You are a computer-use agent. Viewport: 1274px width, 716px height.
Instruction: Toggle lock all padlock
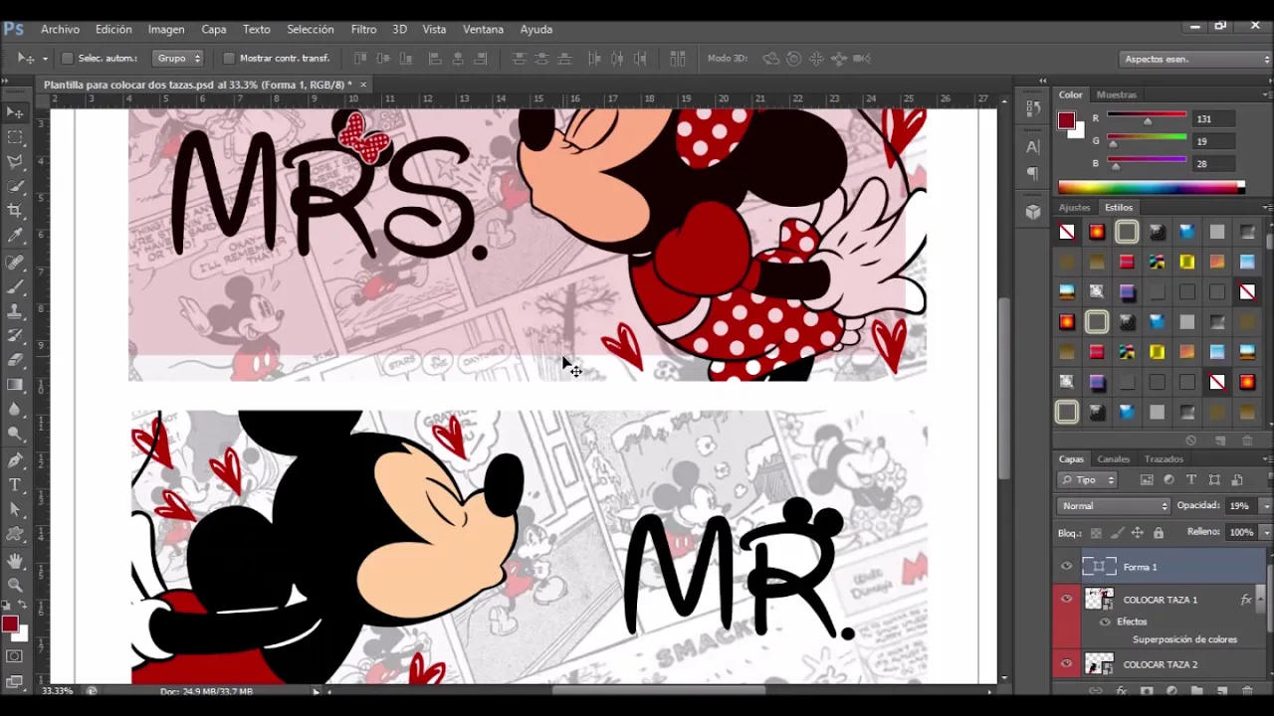[1159, 533]
